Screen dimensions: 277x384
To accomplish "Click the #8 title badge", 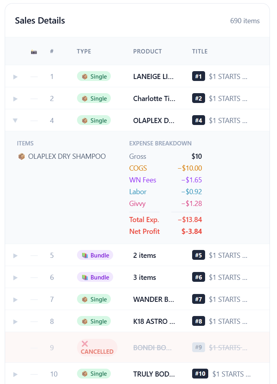I will pyautogui.click(x=198, y=322).
